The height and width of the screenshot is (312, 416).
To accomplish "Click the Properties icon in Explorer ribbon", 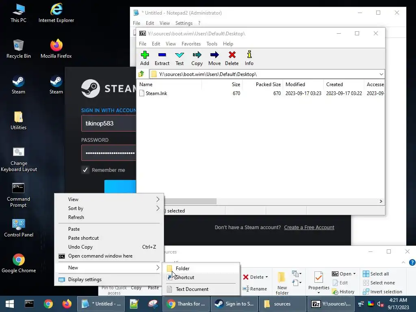I will pos(318,278).
